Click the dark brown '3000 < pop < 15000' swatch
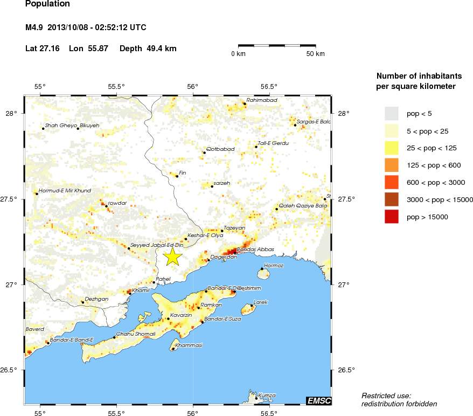 (x=391, y=199)
